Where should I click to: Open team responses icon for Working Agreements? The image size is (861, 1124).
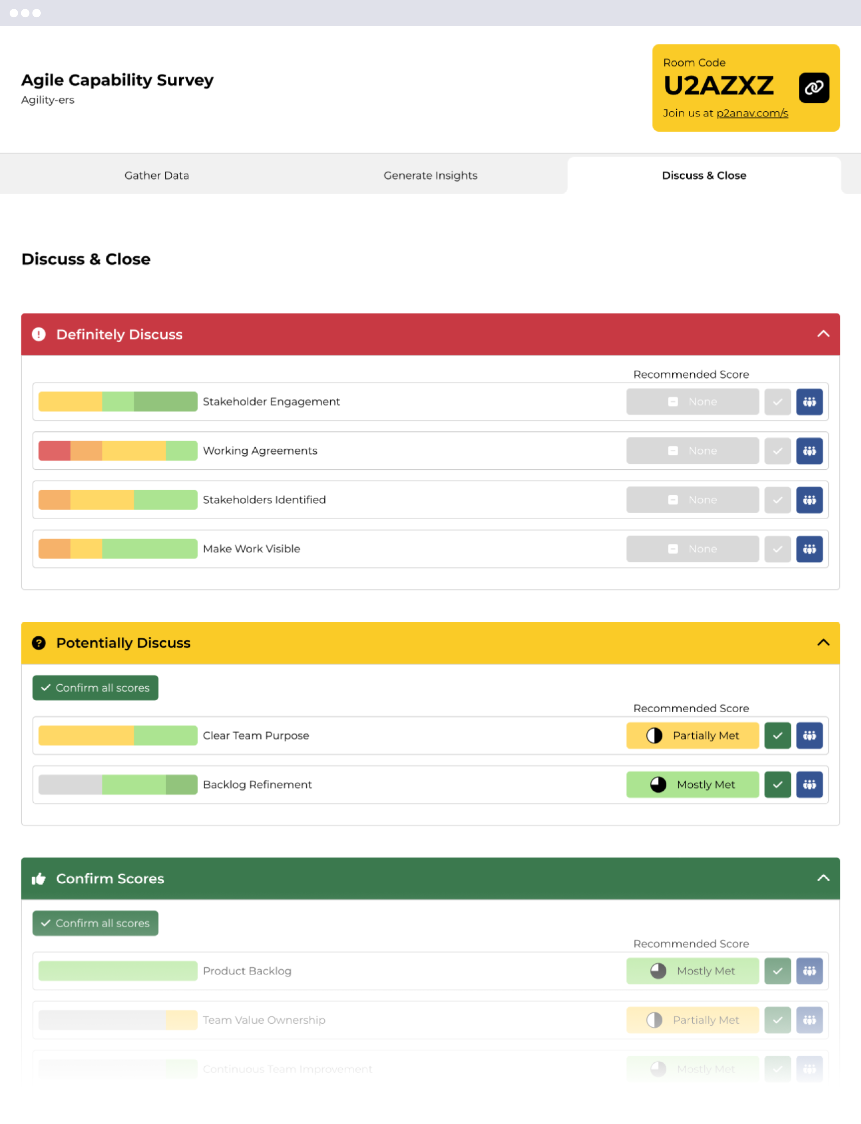click(810, 451)
